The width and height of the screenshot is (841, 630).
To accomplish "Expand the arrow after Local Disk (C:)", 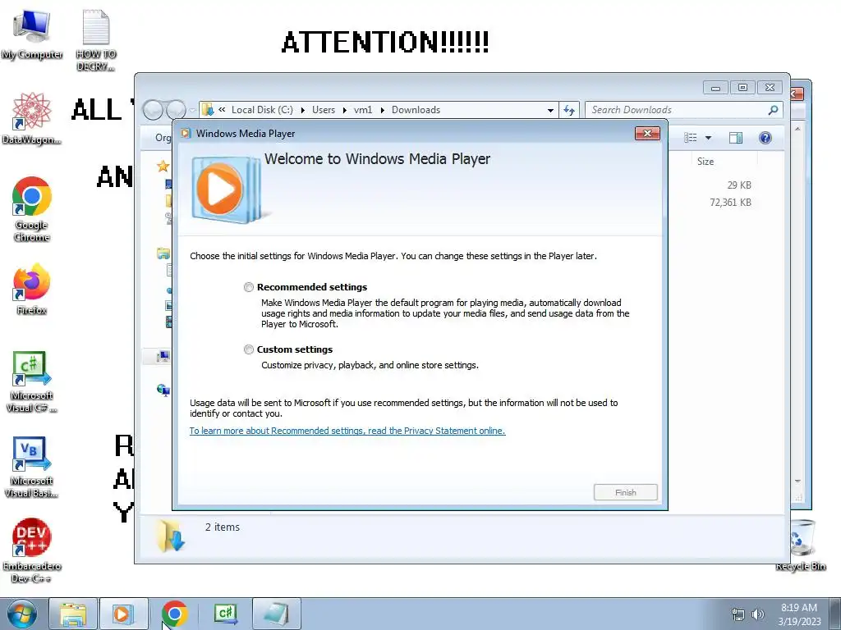I will point(302,110).
